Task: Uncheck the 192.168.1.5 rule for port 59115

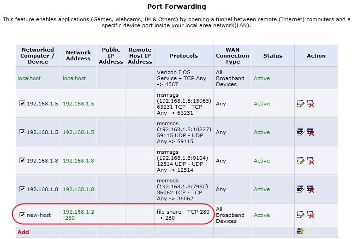Action: (x=22, y=132)
